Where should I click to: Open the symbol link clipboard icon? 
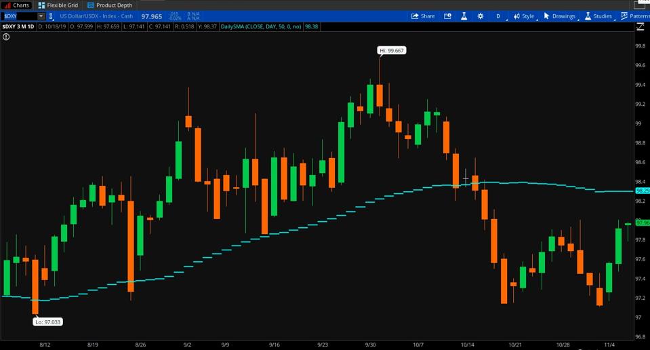click(51, 16)
